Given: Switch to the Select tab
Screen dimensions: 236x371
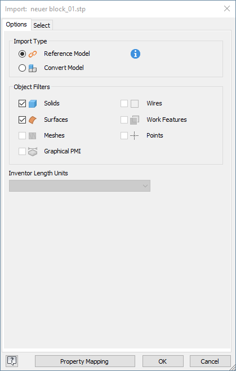Looking at the screenshot, I should (42, 25).
